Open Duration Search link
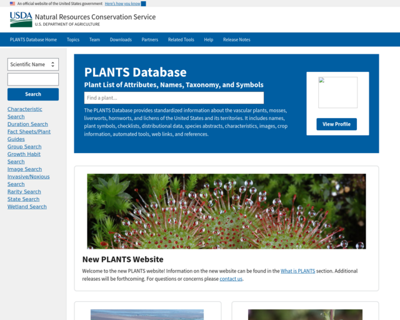This screenshot has height=320, width=400. (27, 124)
